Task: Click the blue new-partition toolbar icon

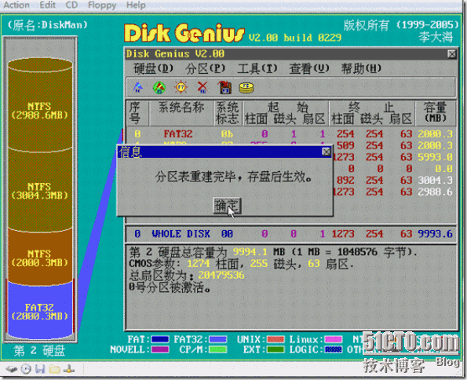Action: (138, 88)
